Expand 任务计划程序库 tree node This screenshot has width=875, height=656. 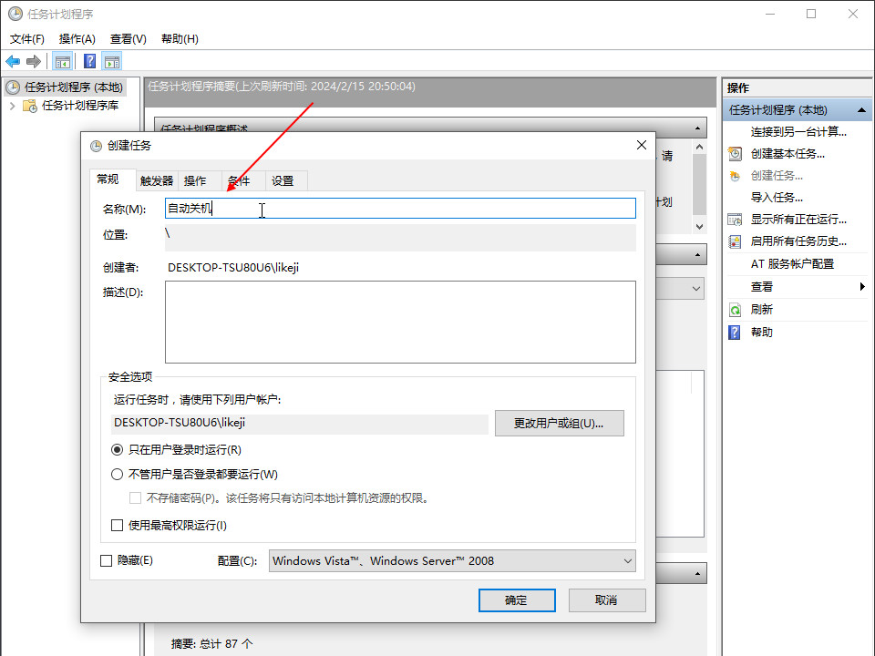(x=12, y=106)
